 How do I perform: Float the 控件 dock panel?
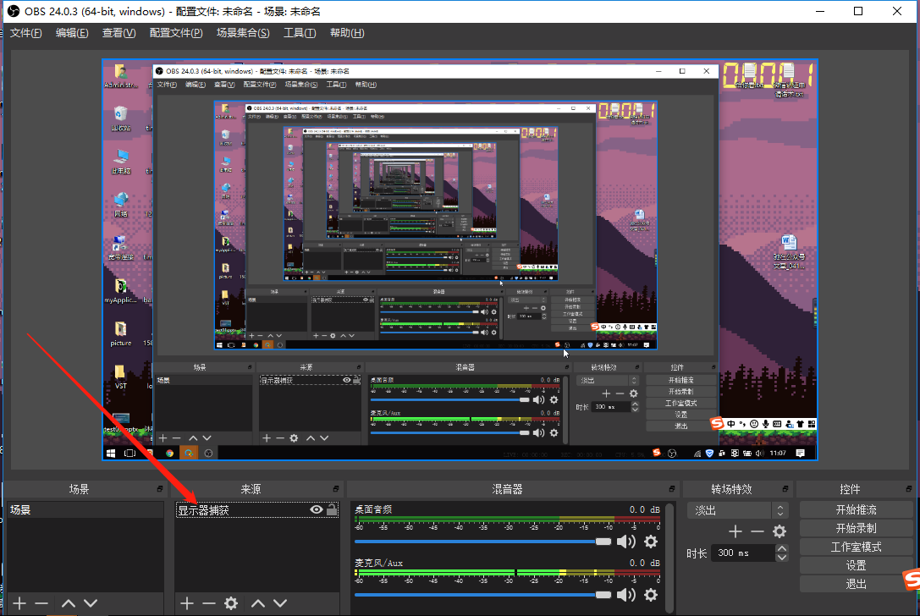point(909,489)
